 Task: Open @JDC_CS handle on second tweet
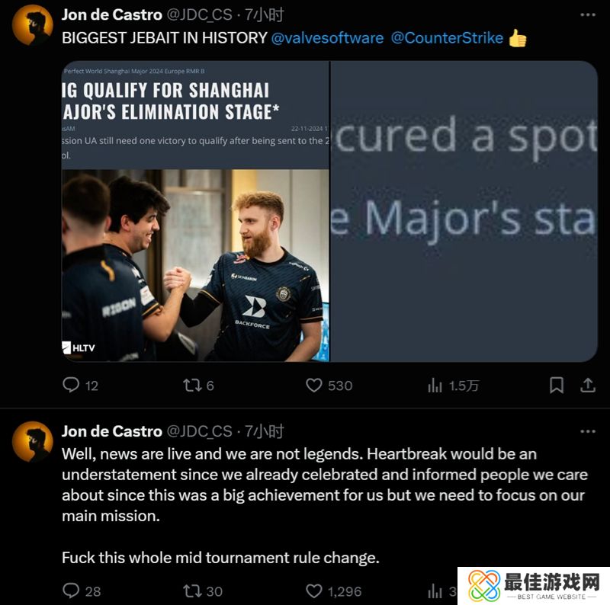(199, 431)
